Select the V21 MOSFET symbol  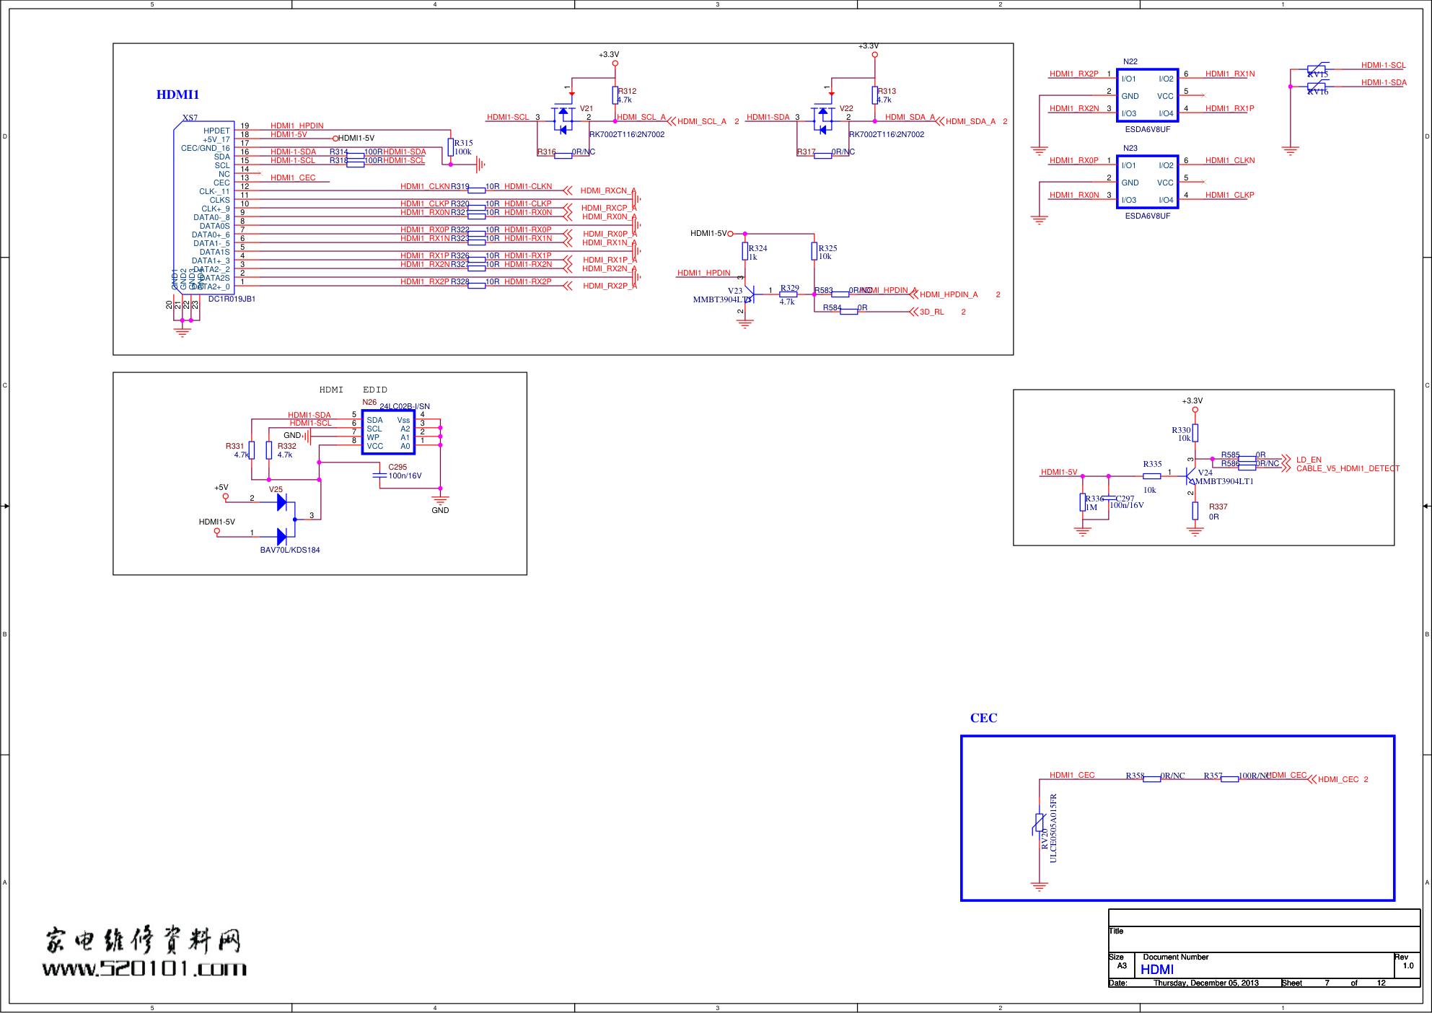563,120
